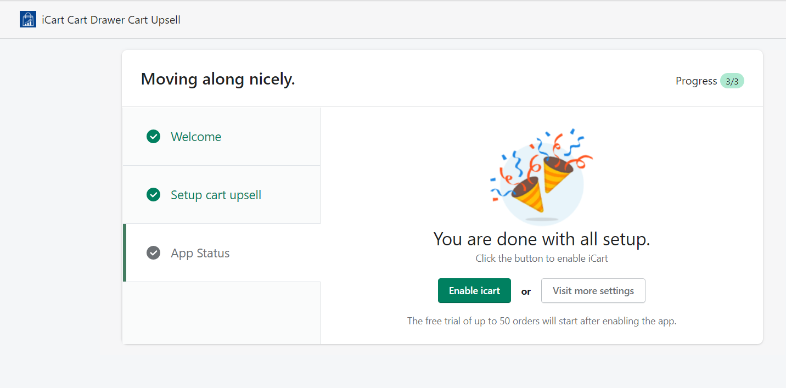786x388 pixels.
Task: Click the Progress label
Action: [696, 81]
